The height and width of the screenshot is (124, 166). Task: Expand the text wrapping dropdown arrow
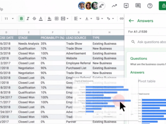(102, 19)
